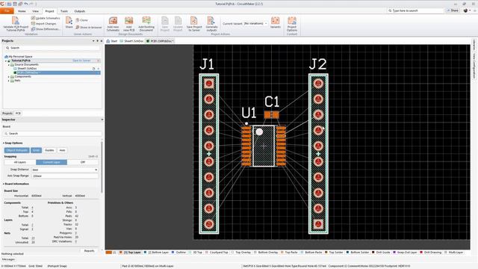Viewport: 478px width, 269px height.
Task: Click the Type here to search box
Action: [415, 10]
